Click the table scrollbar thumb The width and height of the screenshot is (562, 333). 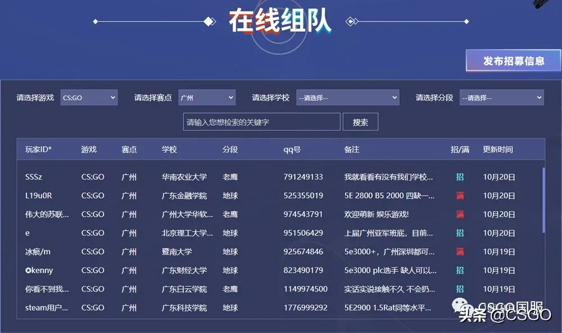tap(543, 200)
